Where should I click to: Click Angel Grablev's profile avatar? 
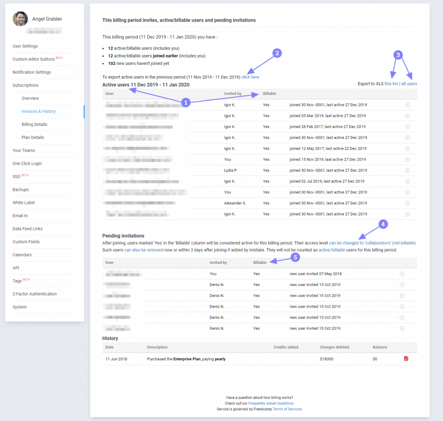20,19
